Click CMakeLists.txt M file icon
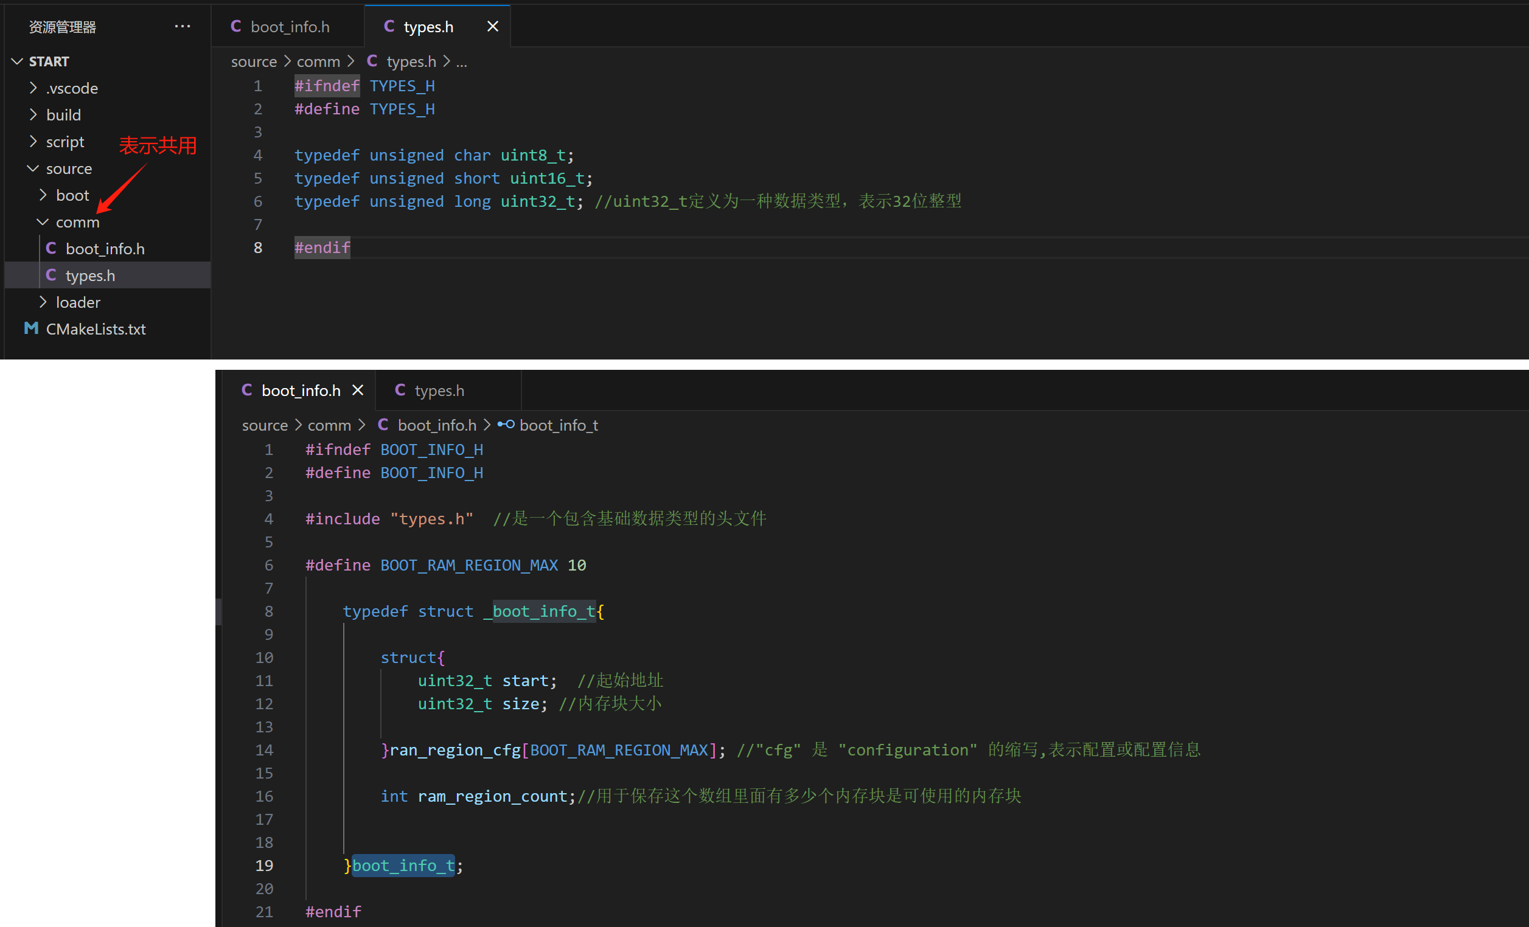This screenshot has width=1529, height=927. click(31, 328)
